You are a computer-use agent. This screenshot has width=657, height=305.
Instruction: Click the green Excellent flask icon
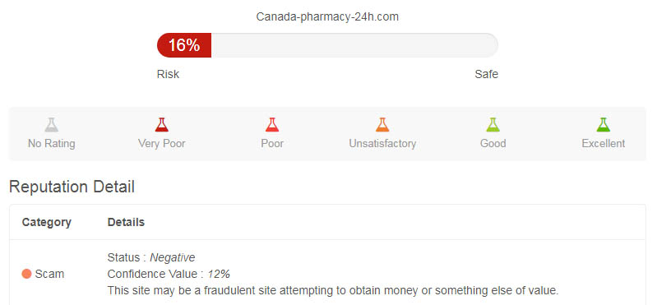pos(603,125)
